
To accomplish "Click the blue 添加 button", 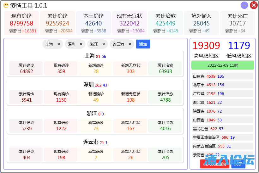I will (143, 44).
